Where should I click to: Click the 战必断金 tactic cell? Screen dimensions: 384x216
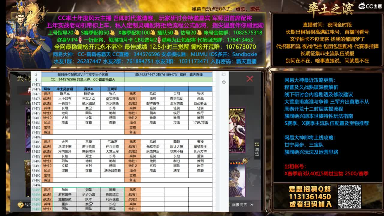[x=200, y=103]
